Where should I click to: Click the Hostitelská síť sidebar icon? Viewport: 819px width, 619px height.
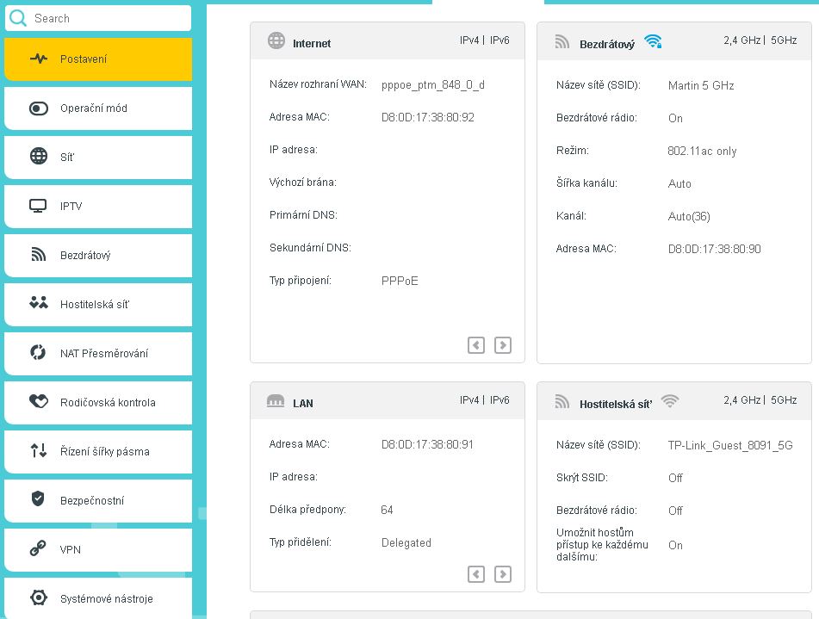(x=38, y=303)
